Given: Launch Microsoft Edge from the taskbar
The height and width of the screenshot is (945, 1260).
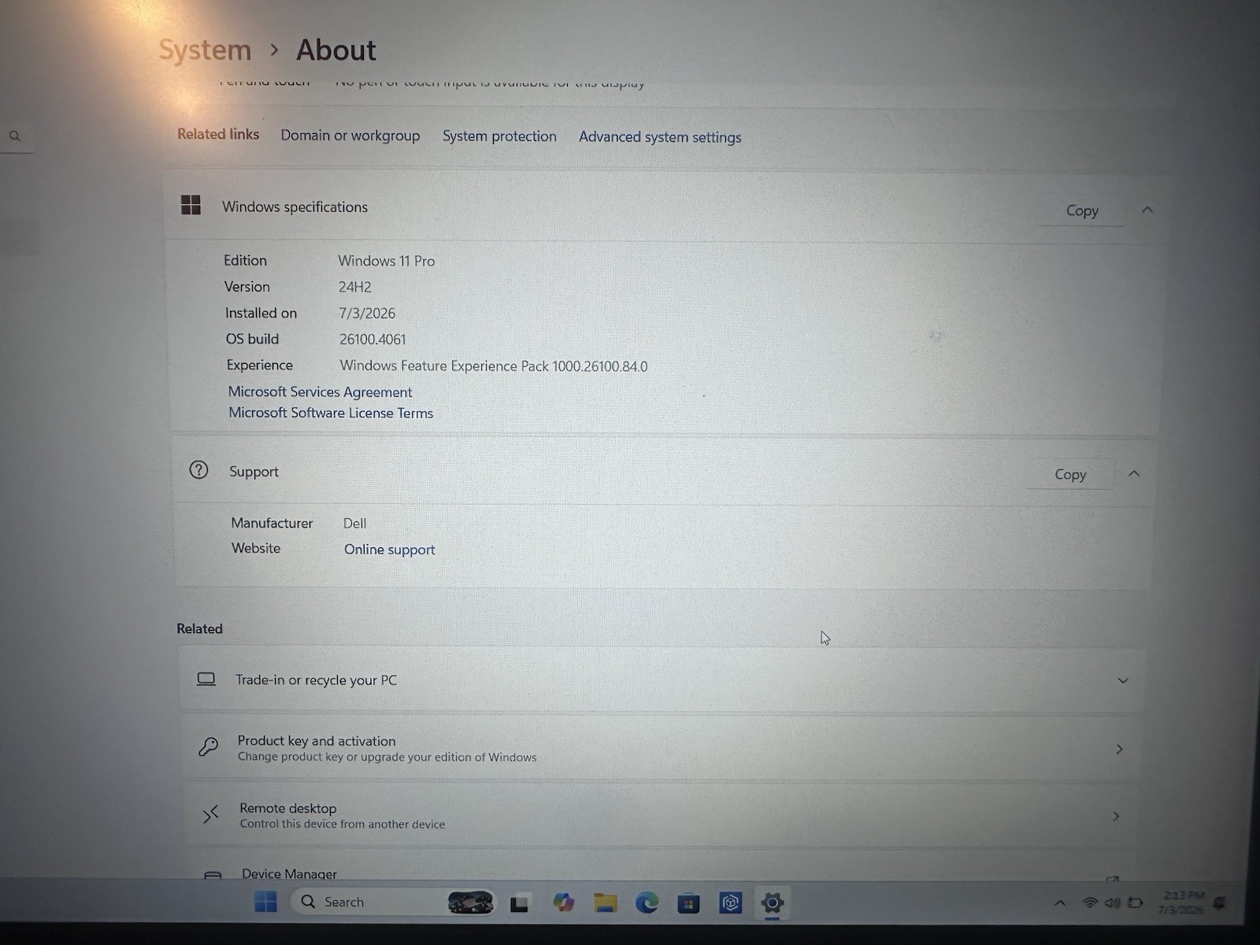Looking at the screenshot, I should click(x=647, y=902).
